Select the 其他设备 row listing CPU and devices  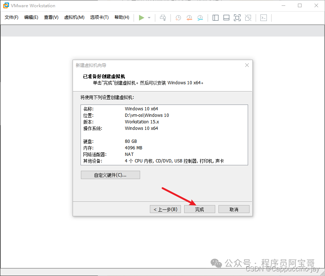[x=153, y=161]
